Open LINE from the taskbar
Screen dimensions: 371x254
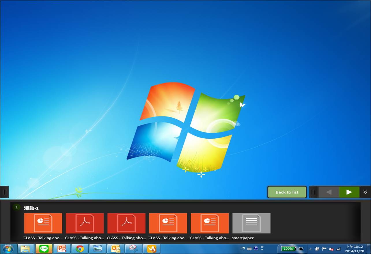[44, 249]
